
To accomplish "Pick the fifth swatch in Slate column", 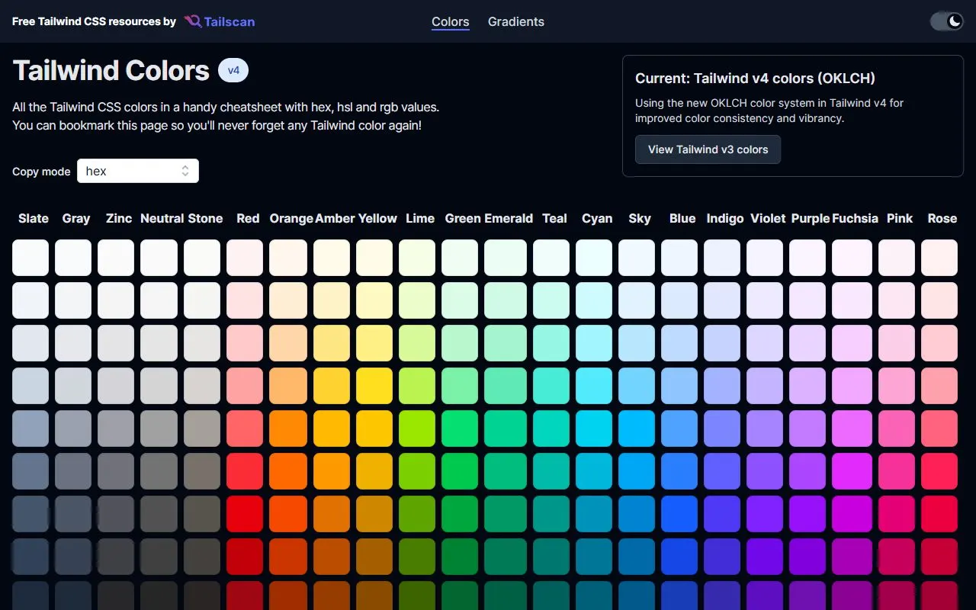I will pyautogui.click(x=30, y=429).
